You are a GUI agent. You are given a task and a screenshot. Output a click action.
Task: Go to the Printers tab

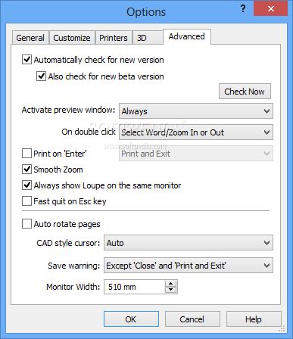[x=114, y=38]
